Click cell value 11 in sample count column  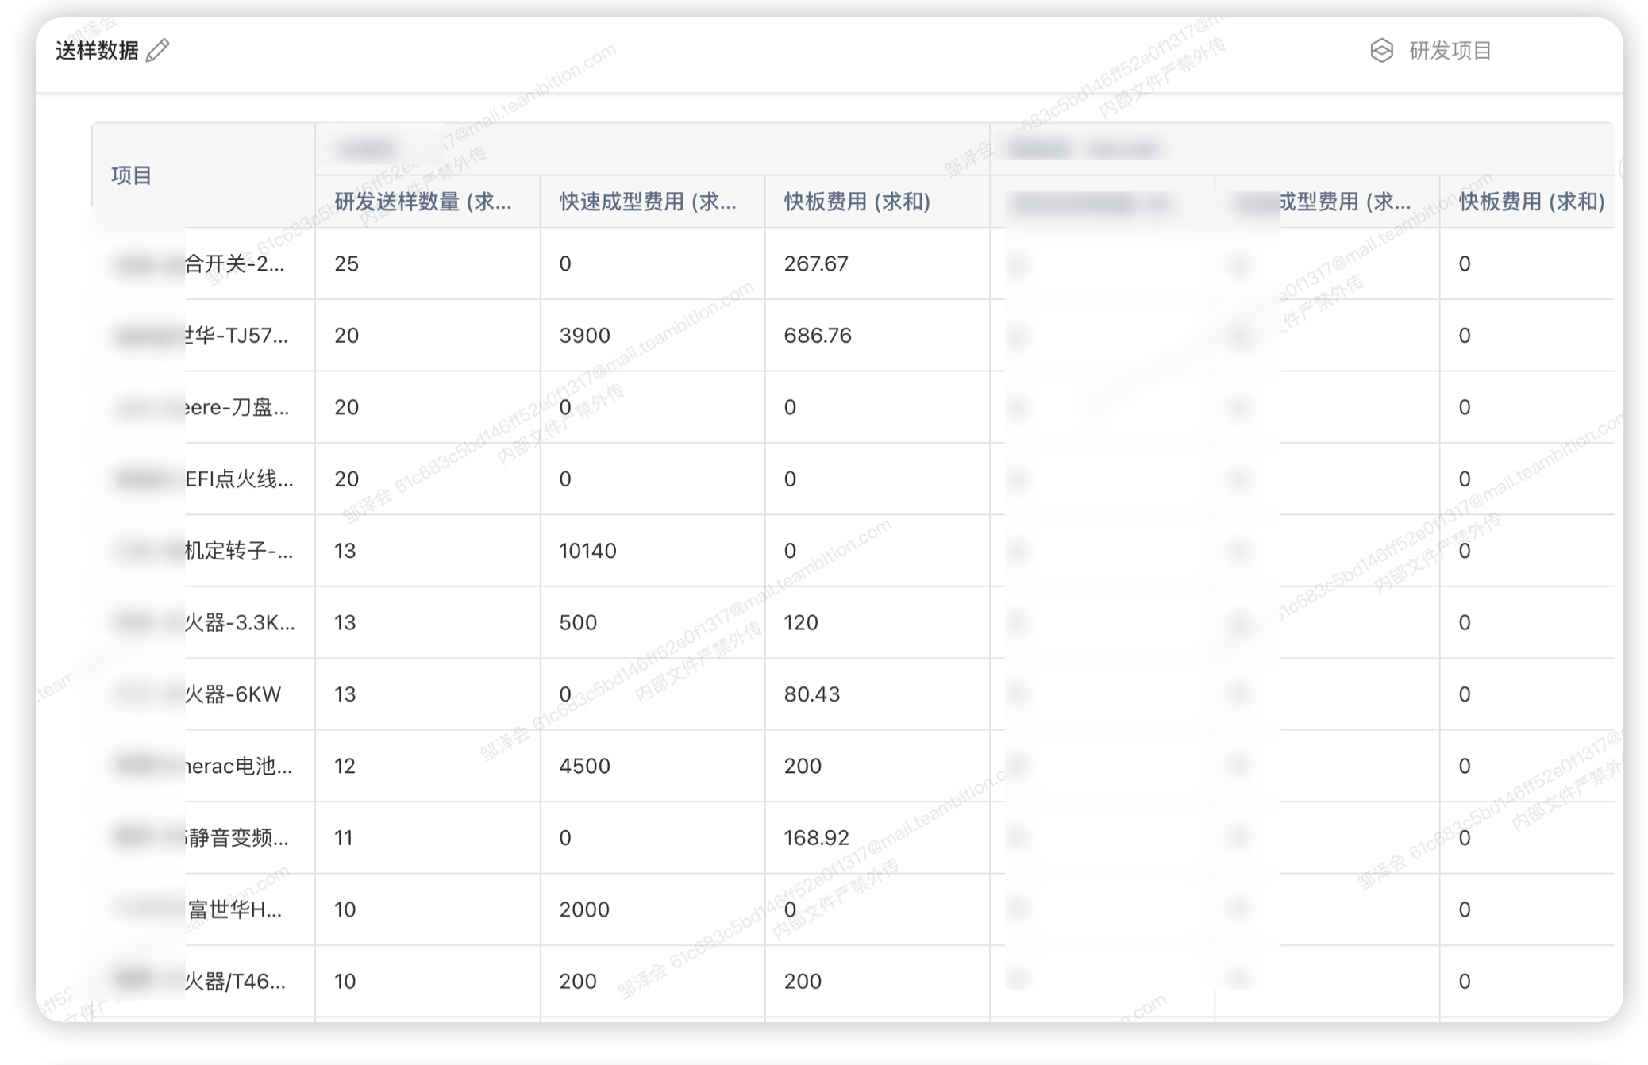[343, 837]
